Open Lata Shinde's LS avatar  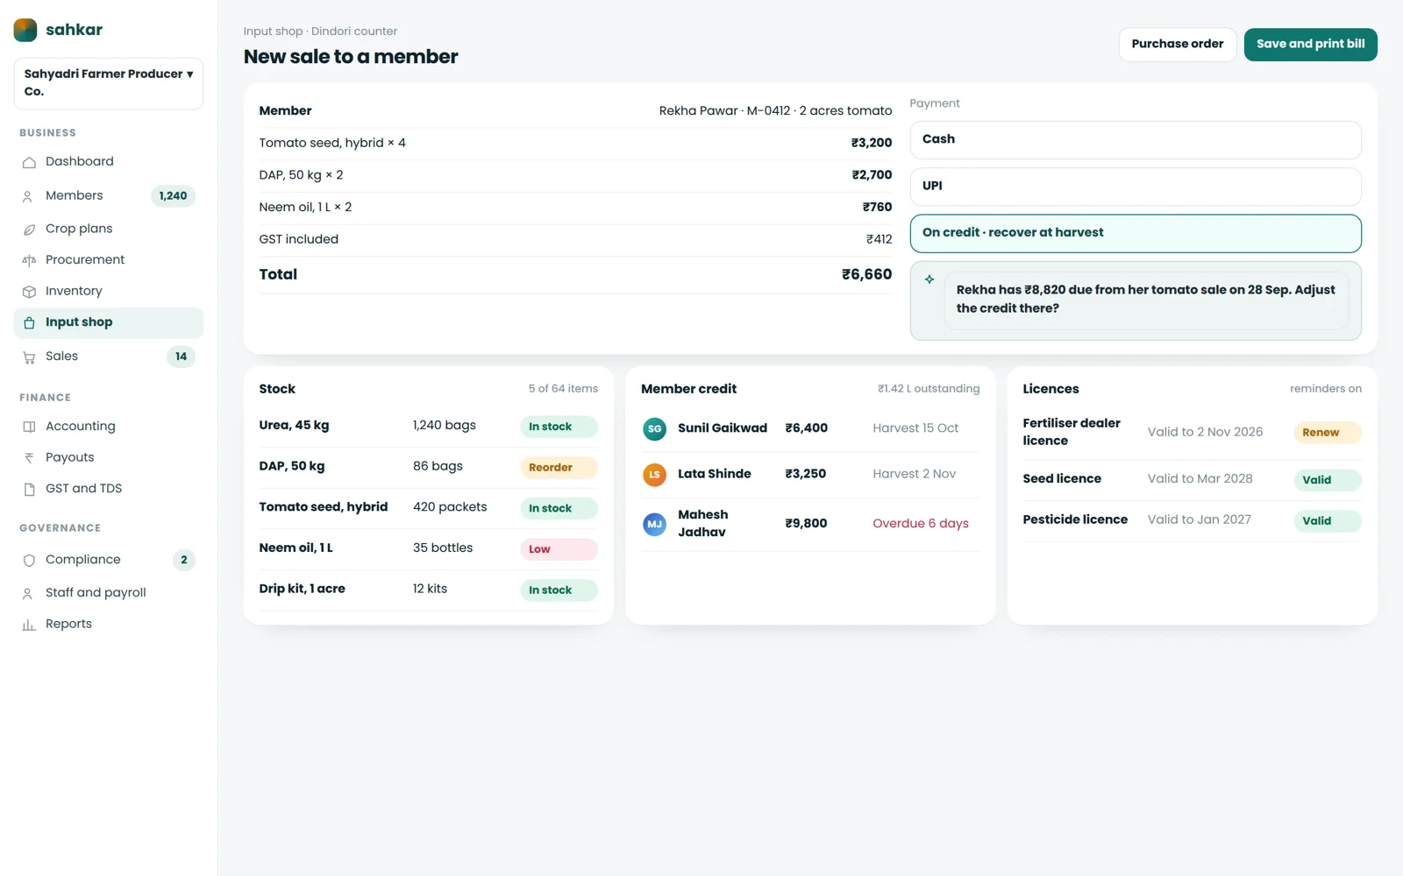click(x=654, y=475)
